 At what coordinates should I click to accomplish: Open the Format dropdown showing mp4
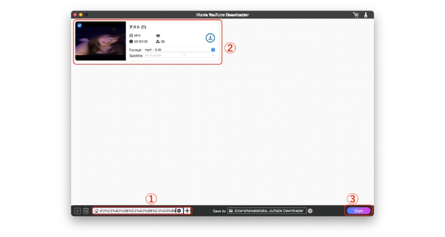pyautogui.click(x=179, y=50)
